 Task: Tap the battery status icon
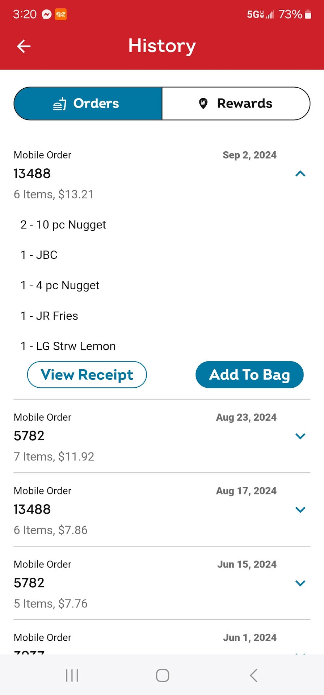308,14
